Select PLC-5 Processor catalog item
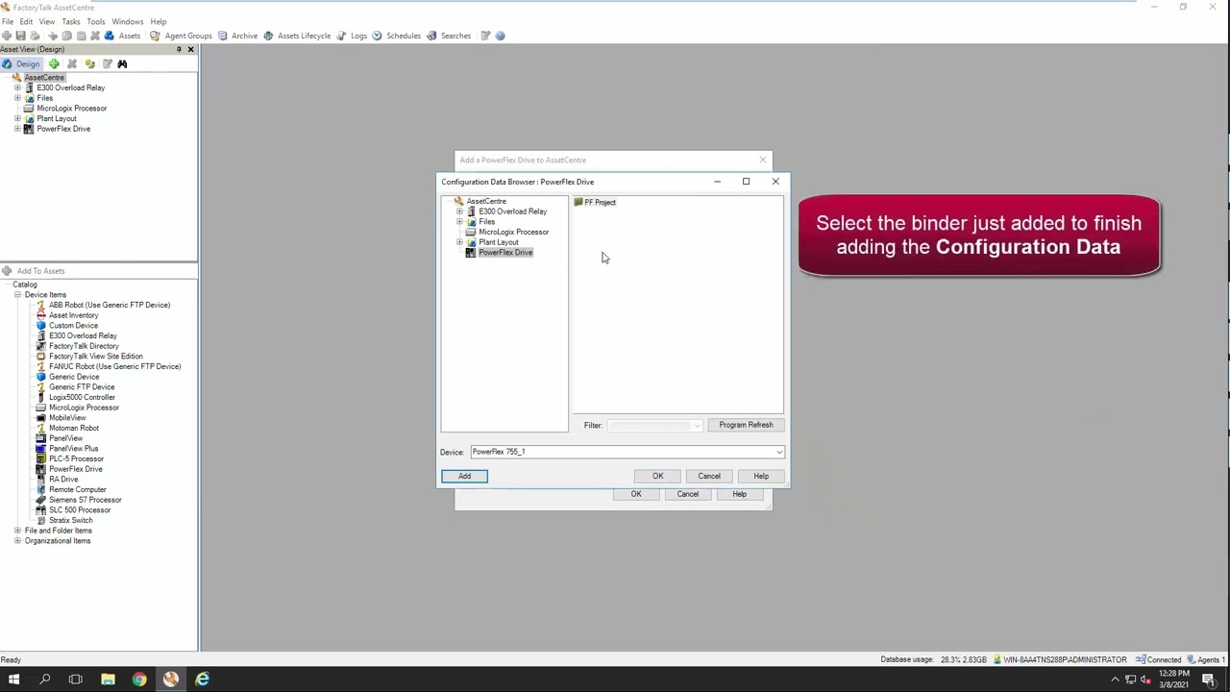This screenshot has height=692, width=1230. [x=76, y=458]
